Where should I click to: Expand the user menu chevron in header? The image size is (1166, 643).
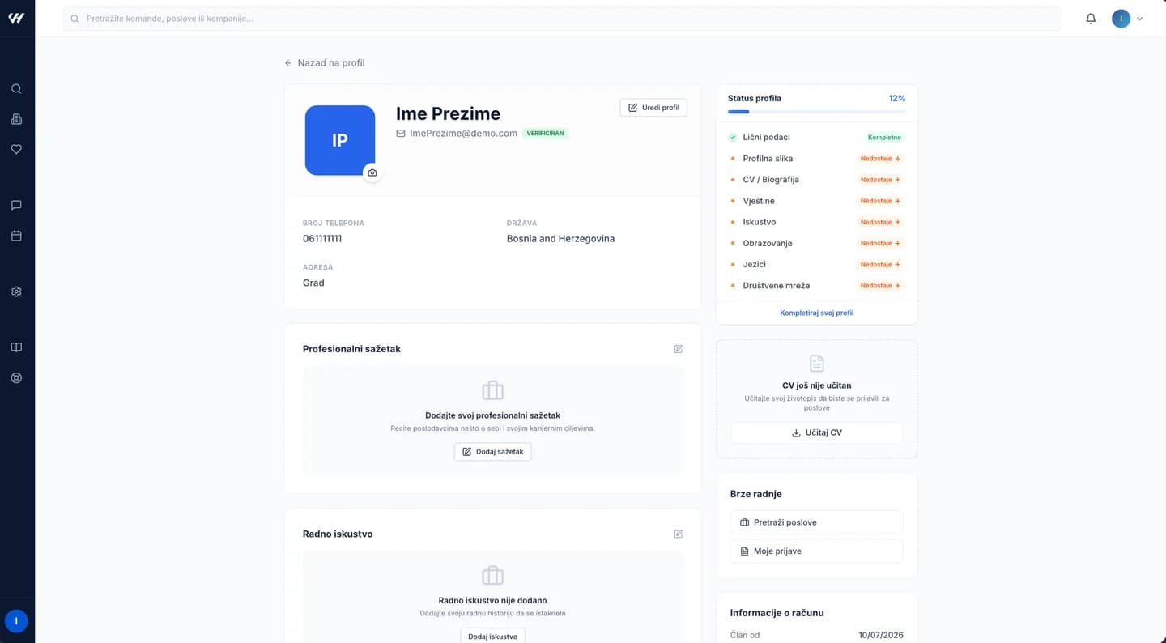click(1140, 19)
